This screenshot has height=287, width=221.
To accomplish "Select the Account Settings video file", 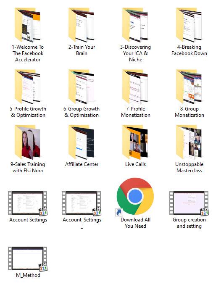I will point(28,203).
